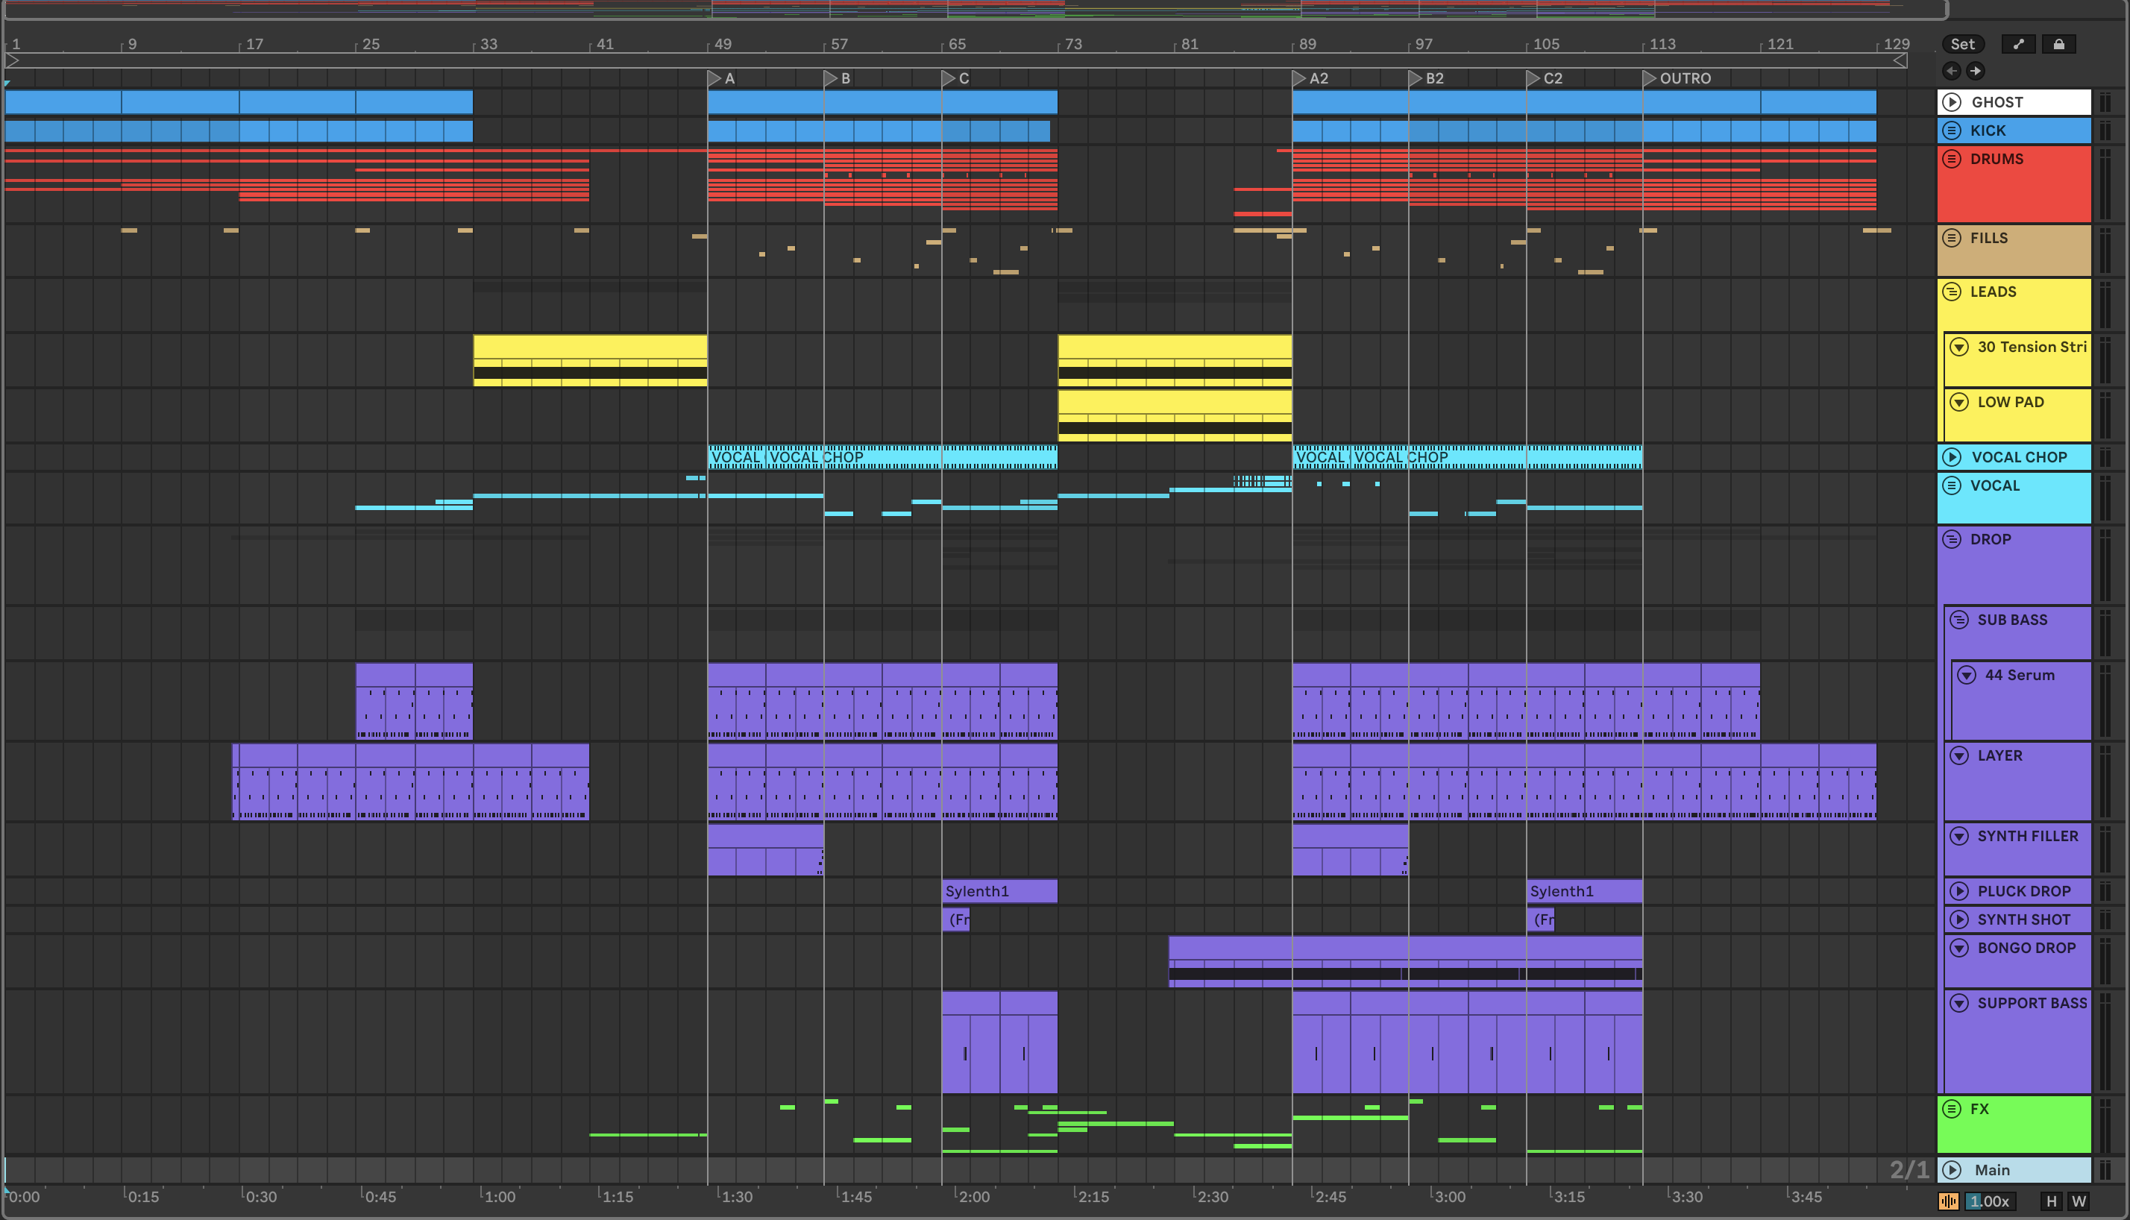2130x1220 pixels.
Task: Unfold the VOCAL CHOP track arrow icon
Action: pos(1952,458)
